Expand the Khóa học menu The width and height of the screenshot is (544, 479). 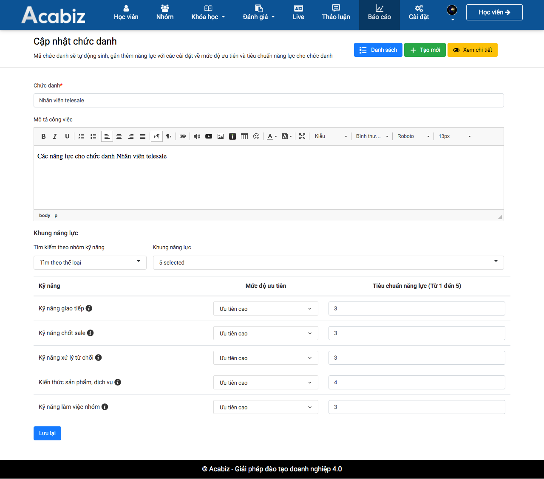[208, 12]
